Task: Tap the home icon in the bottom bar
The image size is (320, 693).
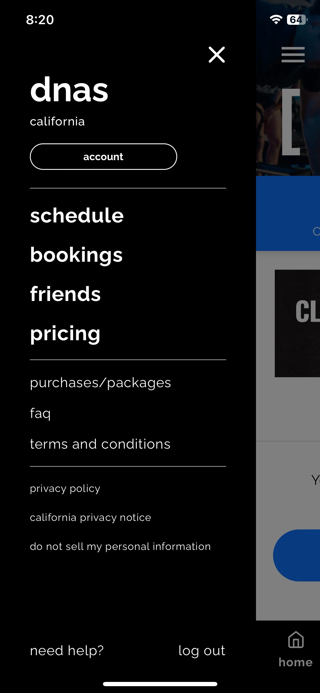Action: point(296,640)
